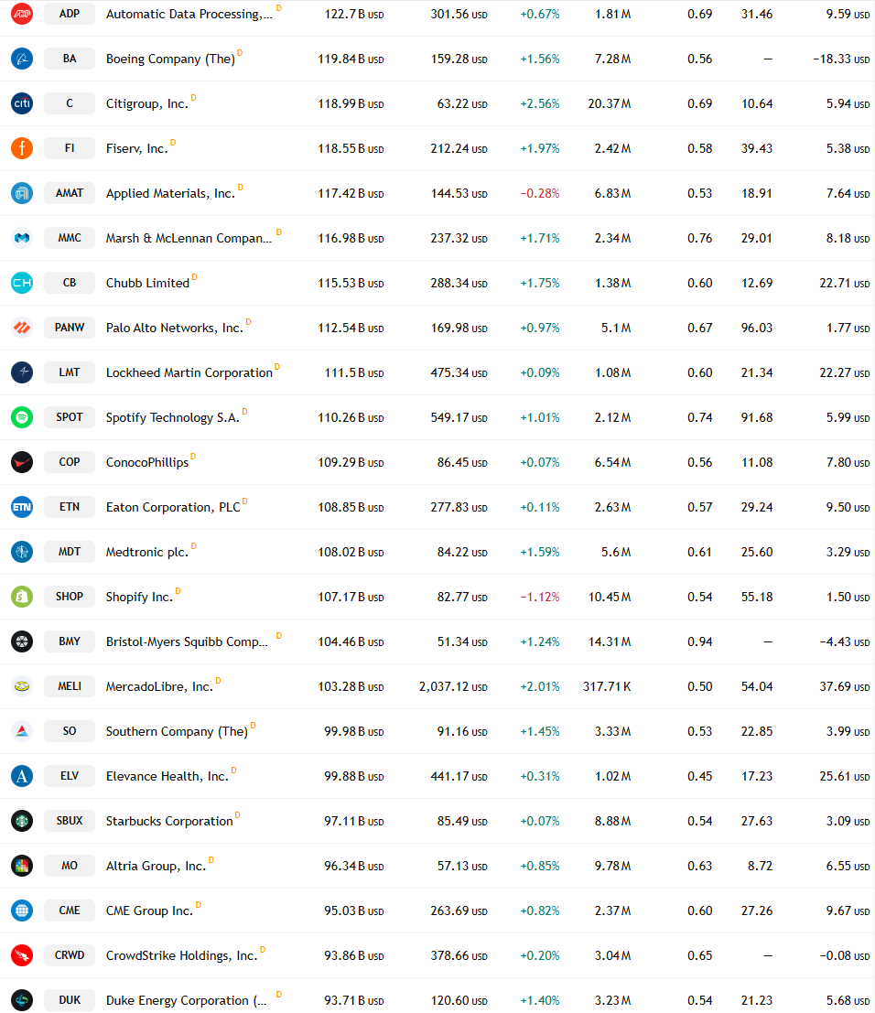875x1013 pixels.
Task: Click Applied Materials change -0.28%
Action: point(540,193)
